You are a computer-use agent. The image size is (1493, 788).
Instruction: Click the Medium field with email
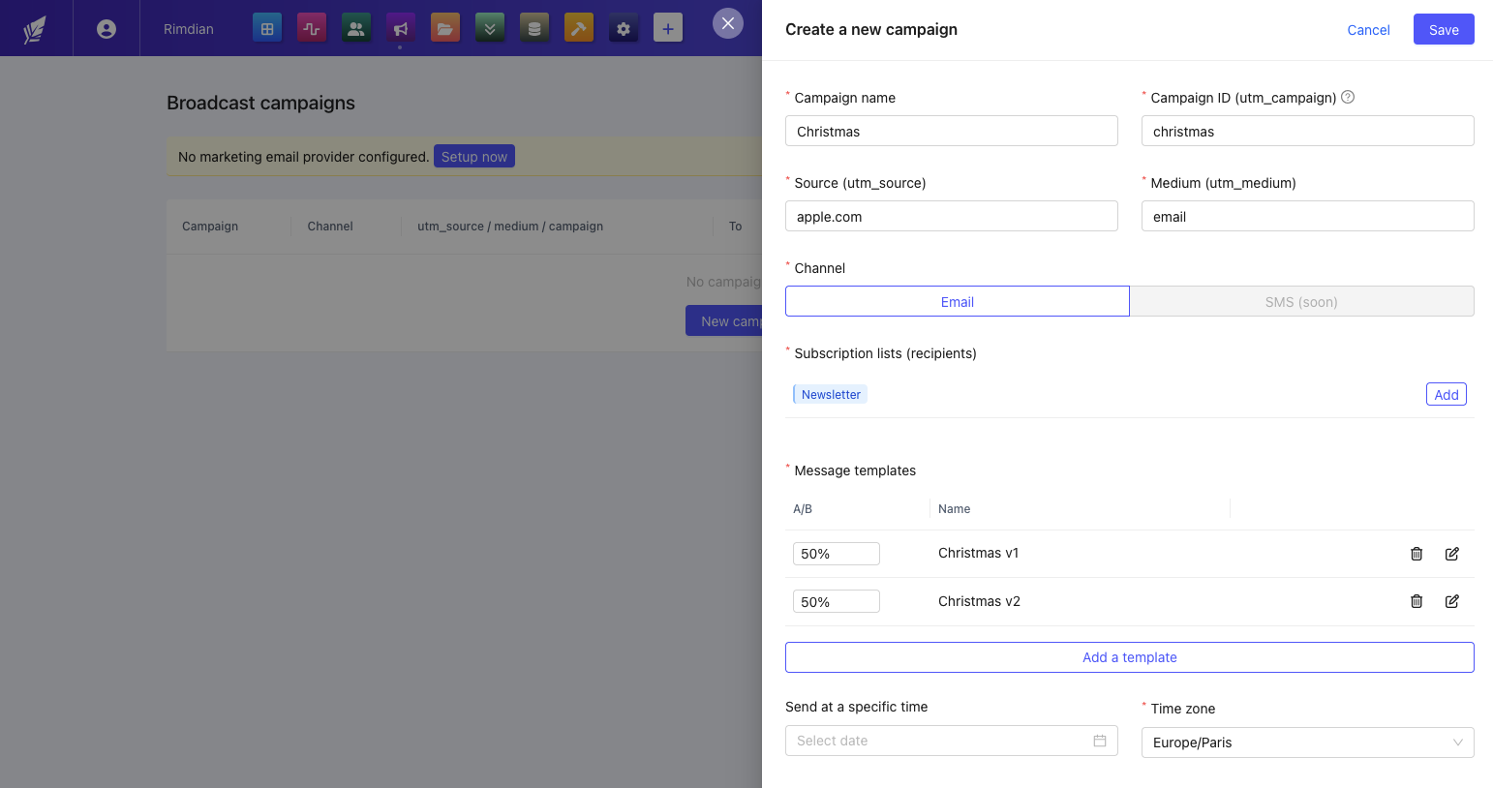[1308, 216]
